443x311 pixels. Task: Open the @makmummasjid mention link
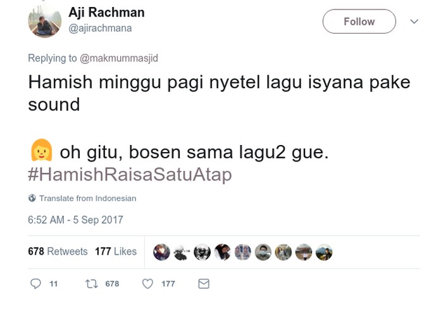click(x=119, y=58)
